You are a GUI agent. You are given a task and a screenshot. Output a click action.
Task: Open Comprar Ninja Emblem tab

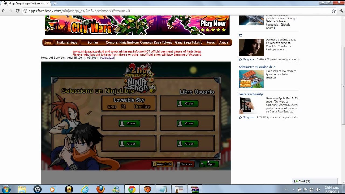point(122,43)
